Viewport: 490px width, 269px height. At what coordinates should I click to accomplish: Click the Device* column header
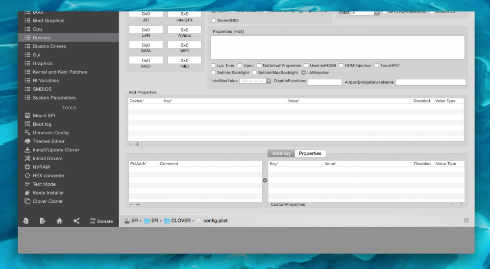tap(145, 101)
